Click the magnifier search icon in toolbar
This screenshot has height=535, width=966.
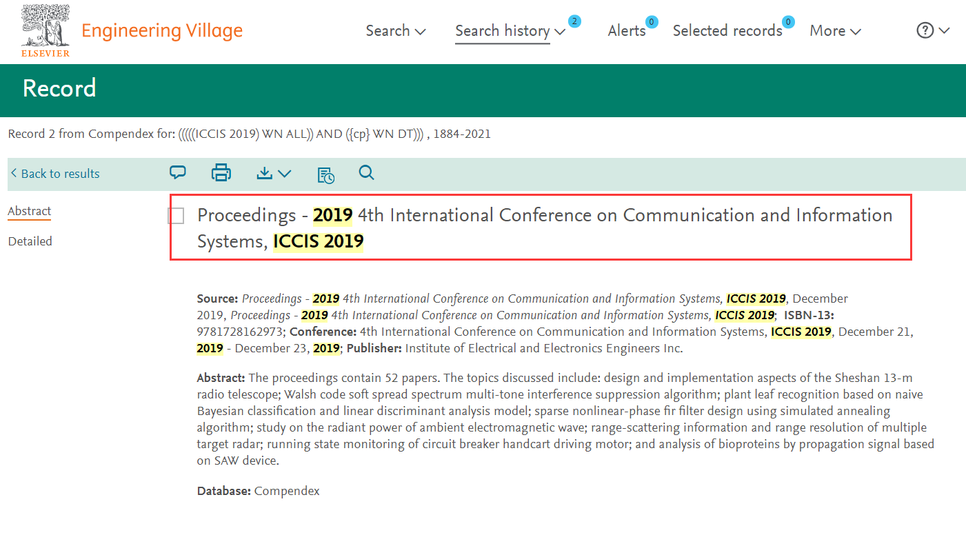[x=367, y=173]
